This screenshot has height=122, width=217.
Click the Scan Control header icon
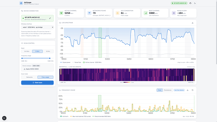click(x=22, y=43)
